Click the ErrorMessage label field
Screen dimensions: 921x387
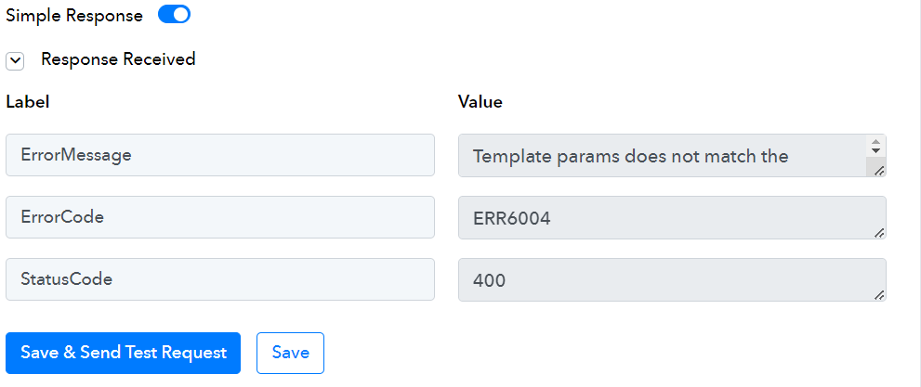pyautogui.click(x=220, y=155)
